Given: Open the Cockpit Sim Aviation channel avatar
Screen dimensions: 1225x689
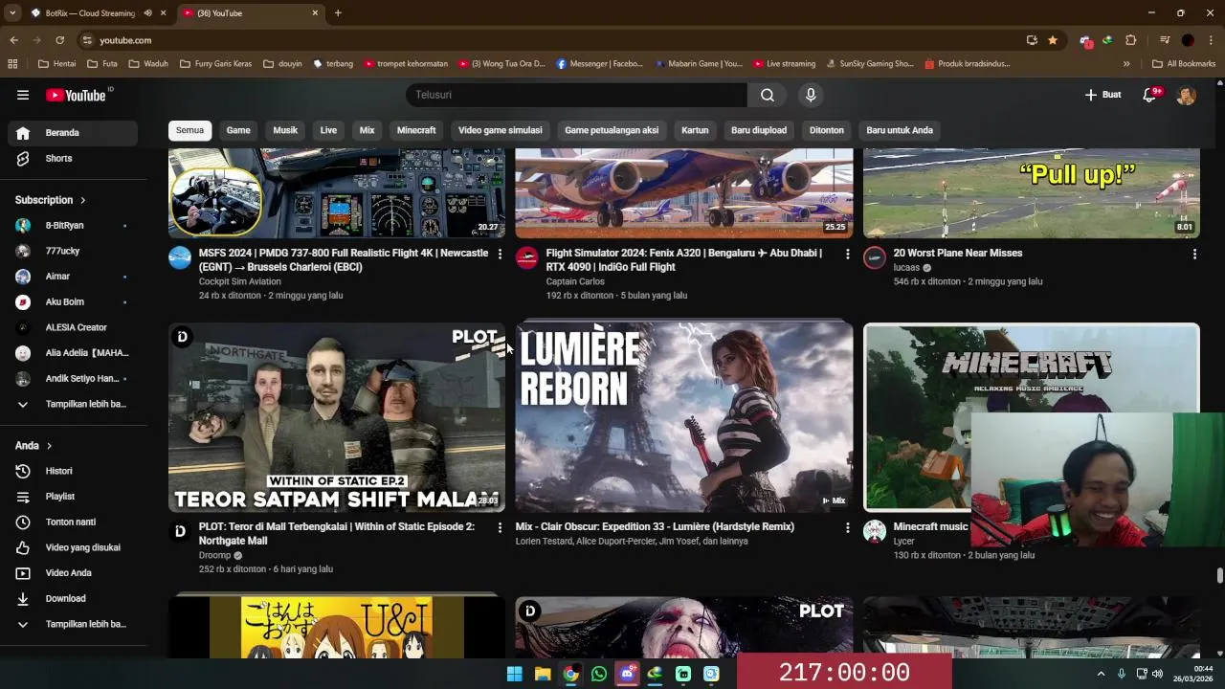Looking at the screenshot, I should pos(180,257).
